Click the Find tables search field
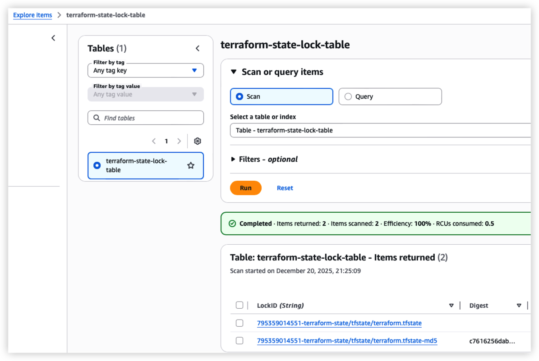 [145, 118]
